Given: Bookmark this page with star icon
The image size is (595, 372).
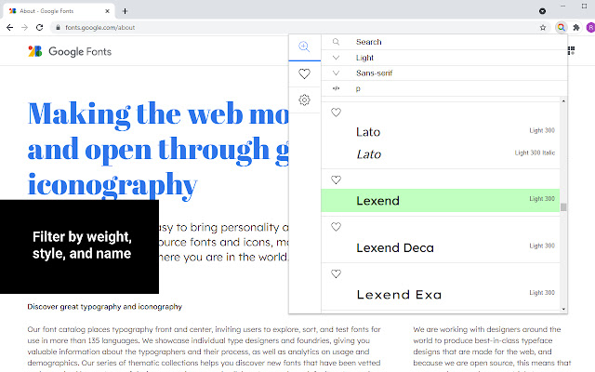Looking at the screenshot, I should 543,28.
